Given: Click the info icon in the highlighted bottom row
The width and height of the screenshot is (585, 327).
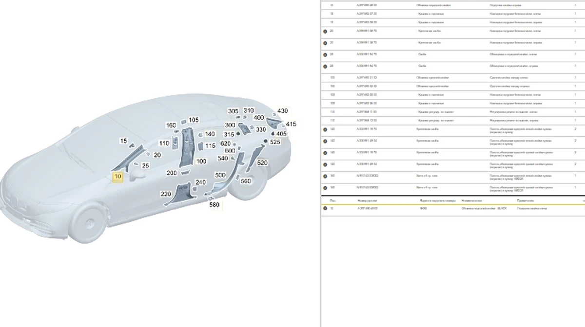Looking at the screenshot, I should (x=325, y=208).
